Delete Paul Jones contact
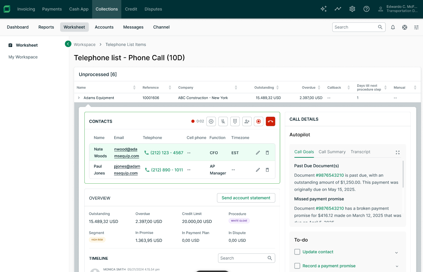This screenshot has height=272, width=423. 267,170
